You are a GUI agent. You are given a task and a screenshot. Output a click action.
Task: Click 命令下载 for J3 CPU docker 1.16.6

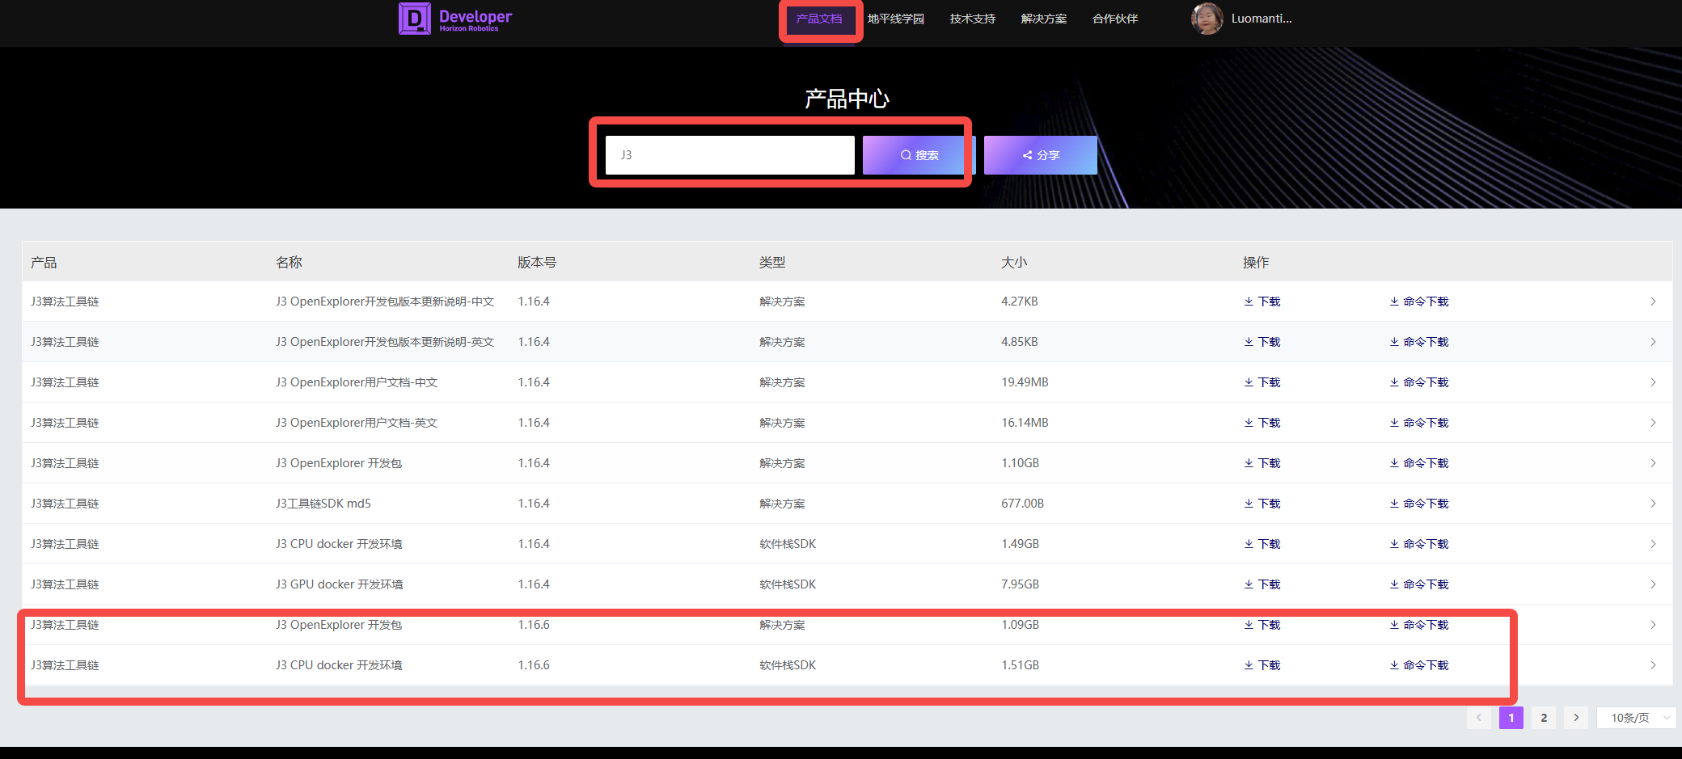point(1419,665)
